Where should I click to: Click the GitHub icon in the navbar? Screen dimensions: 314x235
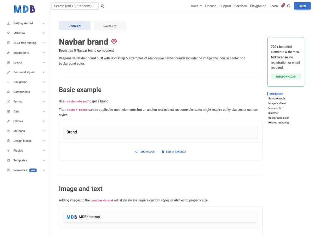[x=288, y=6]
